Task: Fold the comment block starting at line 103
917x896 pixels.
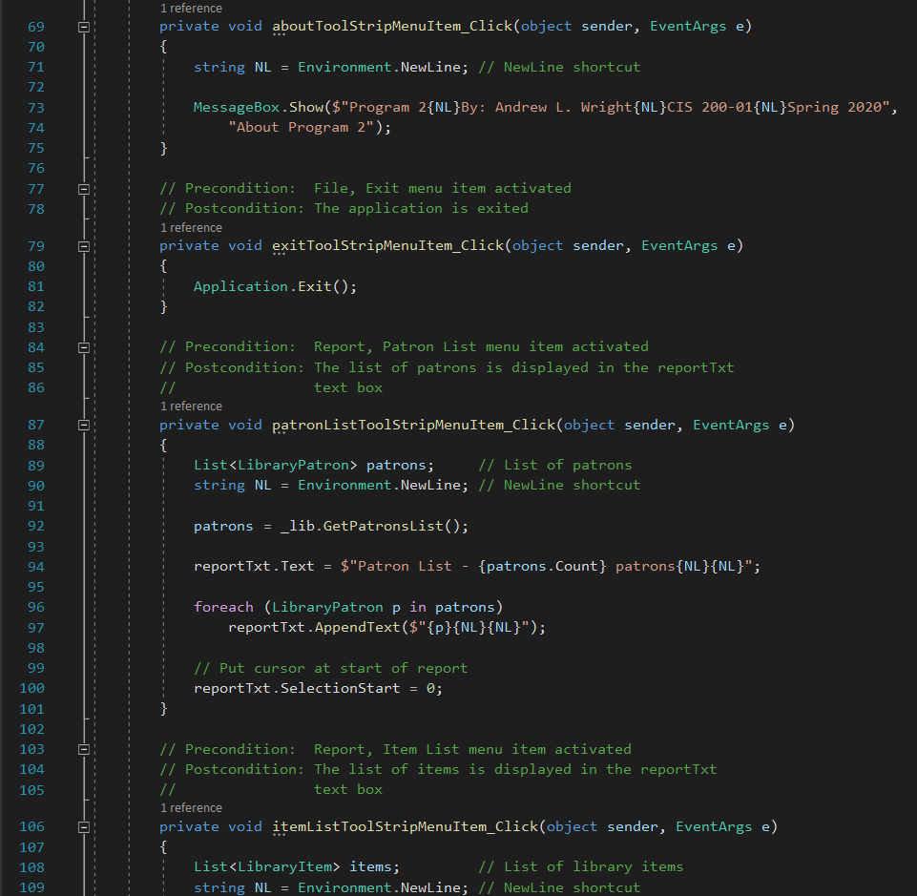Action: click(x=84, y=750)
